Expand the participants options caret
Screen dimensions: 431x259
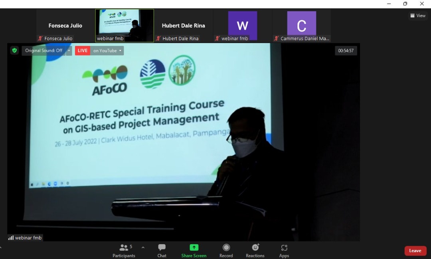click(143, 248)
